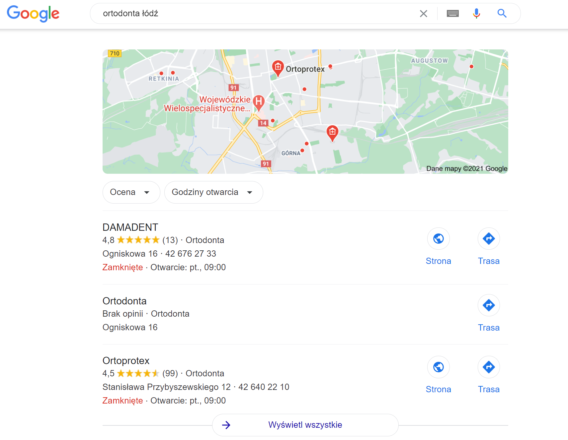Get directions to DAMADENT with the Trasa icon
The width and height of the screenshot is (568, 440).
488,238
